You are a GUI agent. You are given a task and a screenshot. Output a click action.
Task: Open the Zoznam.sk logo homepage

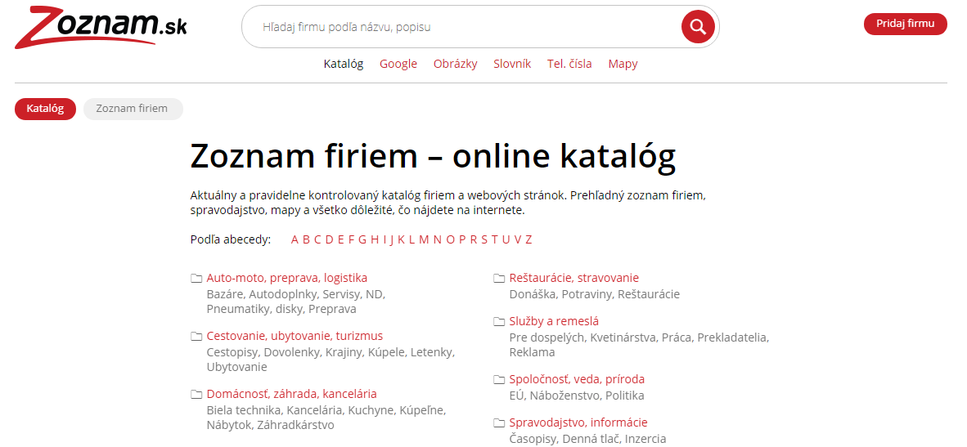(101, 26)
